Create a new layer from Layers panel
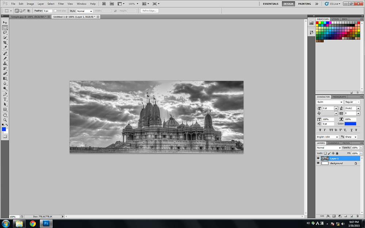 click(x=351, y=216)
